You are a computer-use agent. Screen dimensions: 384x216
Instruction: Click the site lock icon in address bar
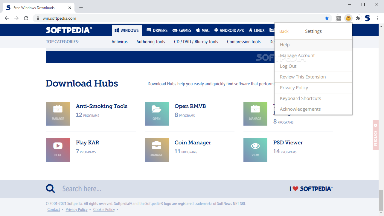(x=38, y=18)
